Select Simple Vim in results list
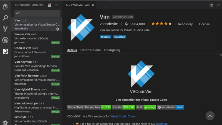This screenshot has width=222, height=125. [37, 38]
